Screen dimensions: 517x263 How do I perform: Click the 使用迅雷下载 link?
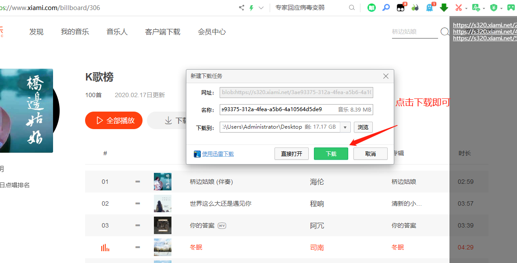(218, 154)
